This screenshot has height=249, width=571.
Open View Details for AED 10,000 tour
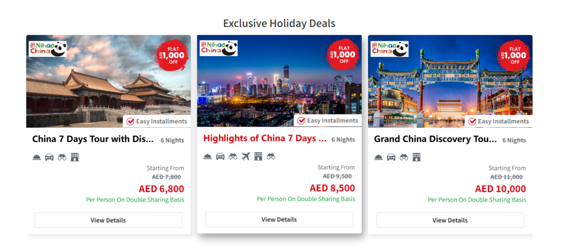(450, 221)
